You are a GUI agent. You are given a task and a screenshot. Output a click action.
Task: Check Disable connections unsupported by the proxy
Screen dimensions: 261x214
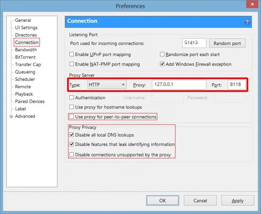tap(72, 154)
